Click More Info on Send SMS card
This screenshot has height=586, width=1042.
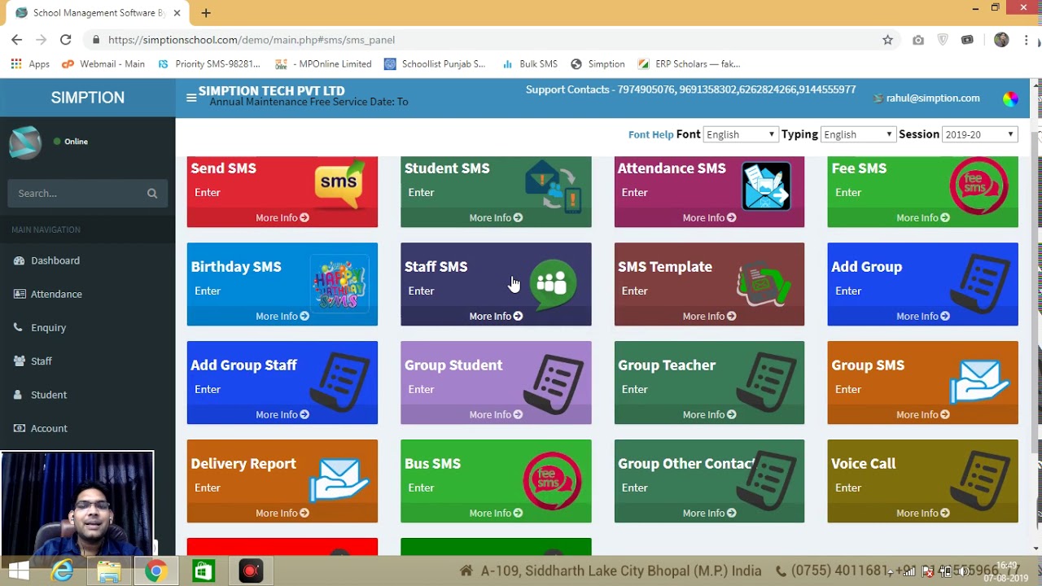pos(282,218)
